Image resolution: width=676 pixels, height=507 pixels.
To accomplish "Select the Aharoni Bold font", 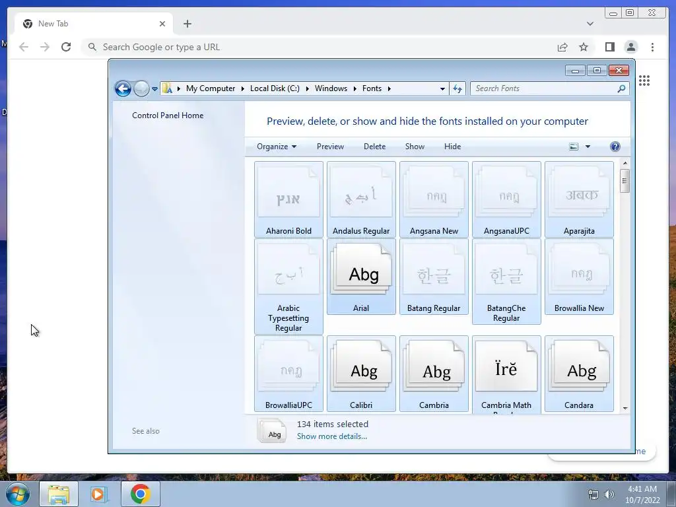I will pyautogui.click(x=288, y=199).
